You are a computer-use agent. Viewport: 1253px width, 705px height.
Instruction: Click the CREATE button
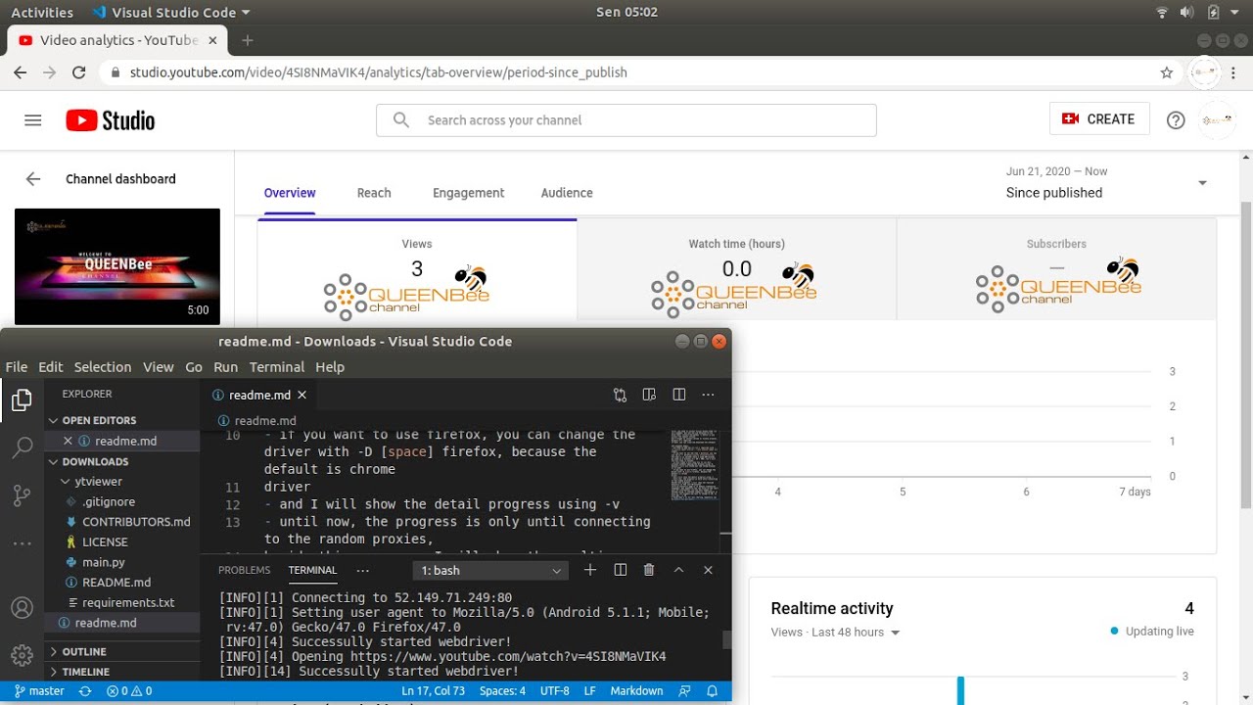pyautogui.click(x=1098, y=119)
